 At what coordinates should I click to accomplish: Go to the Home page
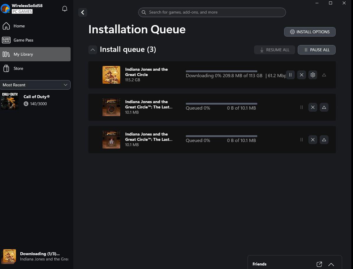click(x=19, y=26)
